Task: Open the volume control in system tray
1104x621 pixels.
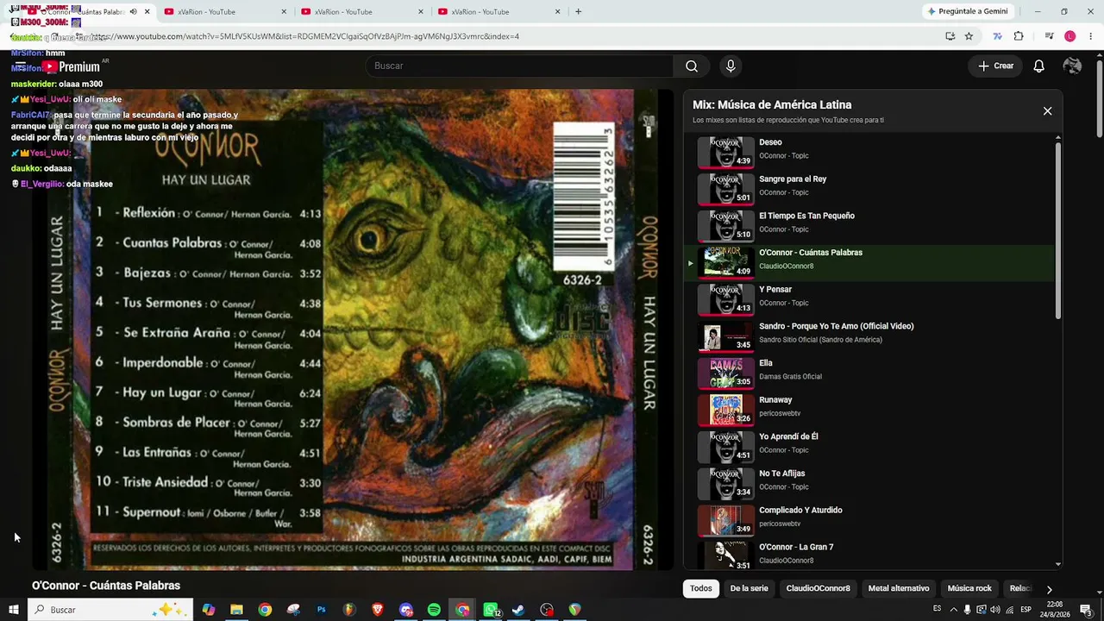Action: [995, 610]
